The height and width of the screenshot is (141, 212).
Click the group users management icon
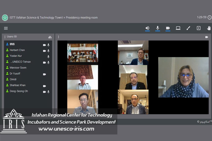[x=50, y=37]
